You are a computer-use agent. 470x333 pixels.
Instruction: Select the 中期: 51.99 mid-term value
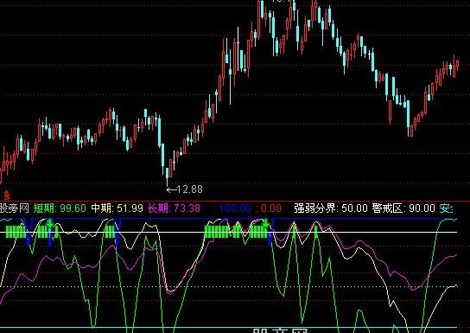[x=117, y=208]
